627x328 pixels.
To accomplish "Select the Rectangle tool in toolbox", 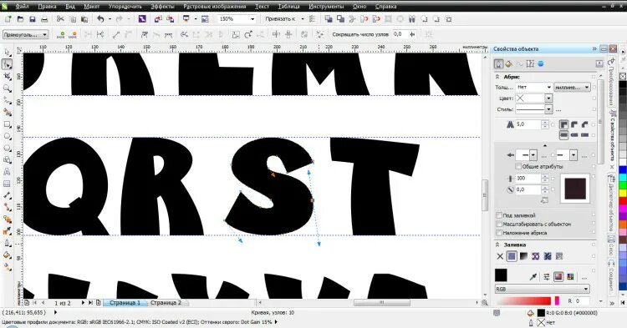I will [8, 124].
